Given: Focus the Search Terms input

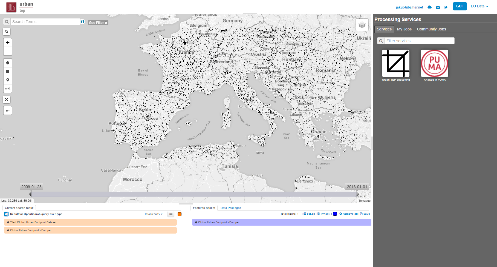Looking at the screenshot, I should pos(45,22).
